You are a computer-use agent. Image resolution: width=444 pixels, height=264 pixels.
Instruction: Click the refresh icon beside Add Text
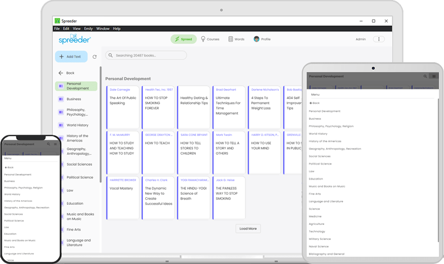[95, 57]
